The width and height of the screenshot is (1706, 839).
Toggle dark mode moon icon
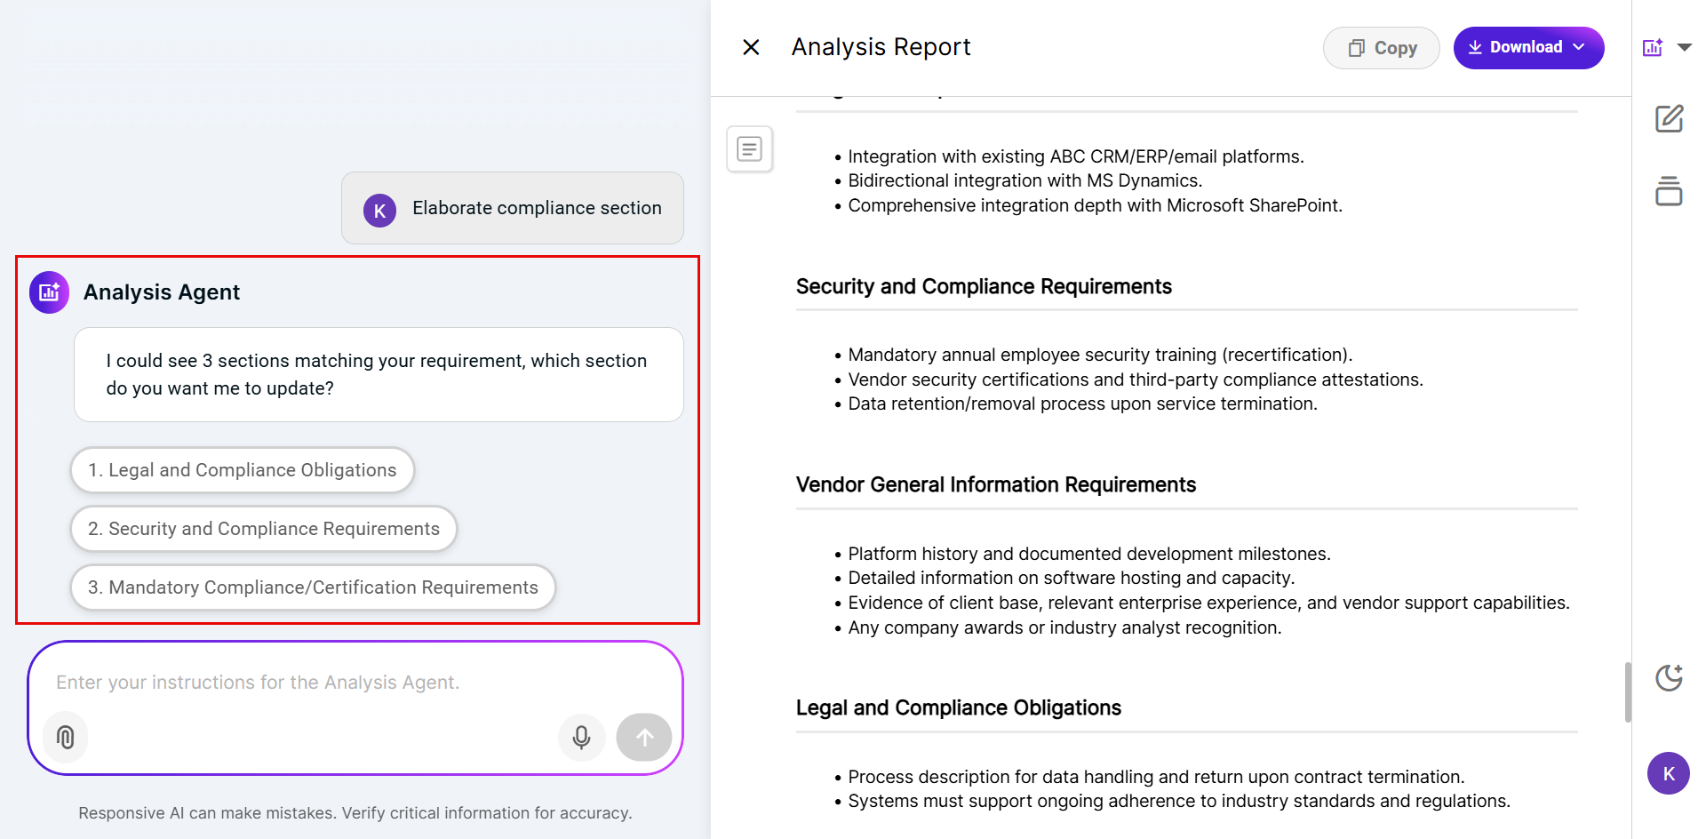point(1669,678)
